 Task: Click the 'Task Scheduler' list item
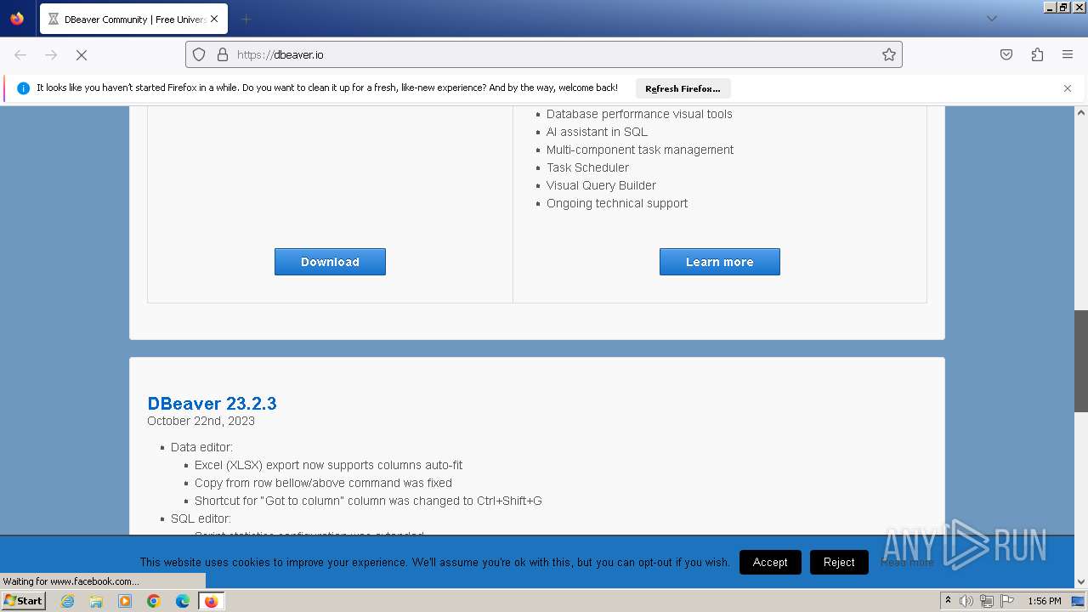[587, 167]
